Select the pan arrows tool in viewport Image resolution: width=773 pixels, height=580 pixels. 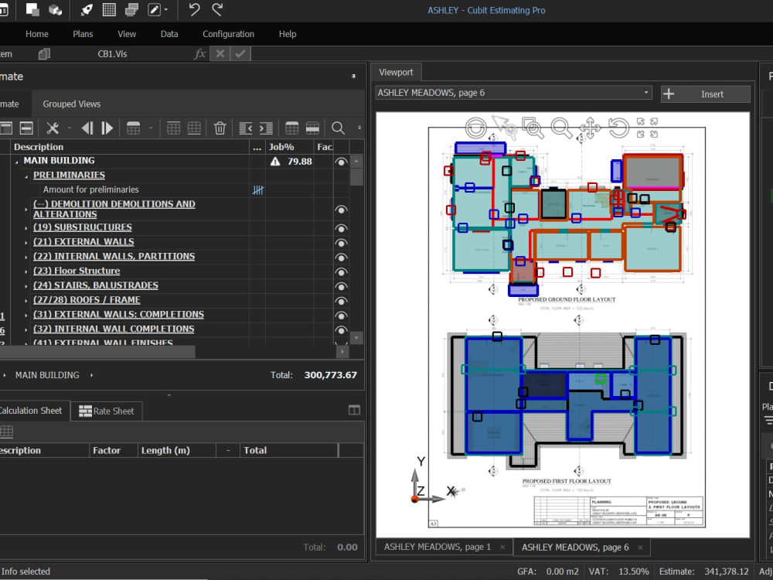[590, 128]
